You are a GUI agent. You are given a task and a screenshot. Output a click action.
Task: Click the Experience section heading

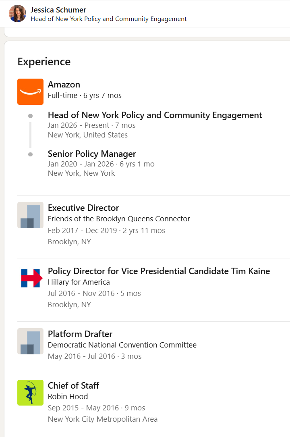pyautogui.click(x=44, y=62)
